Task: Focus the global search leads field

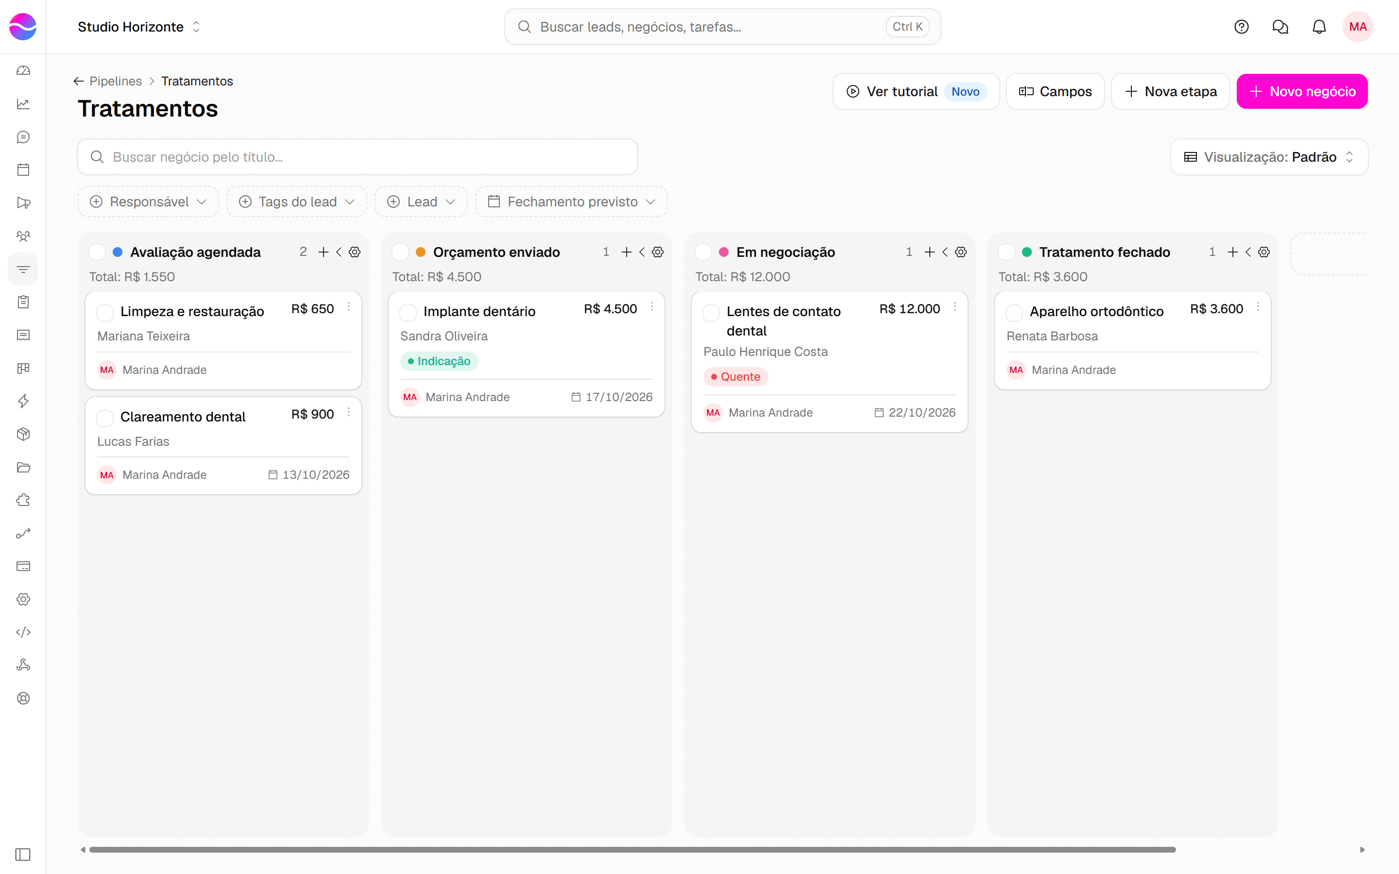Action: click(x=723, y=27)
